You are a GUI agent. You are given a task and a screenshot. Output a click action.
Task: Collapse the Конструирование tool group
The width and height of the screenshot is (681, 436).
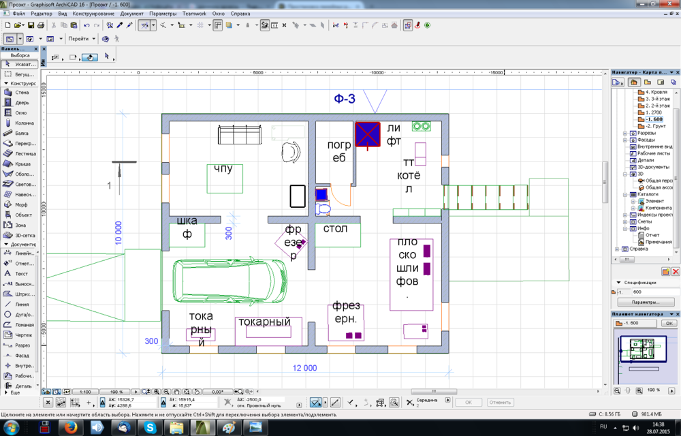(x=6, y=83)
